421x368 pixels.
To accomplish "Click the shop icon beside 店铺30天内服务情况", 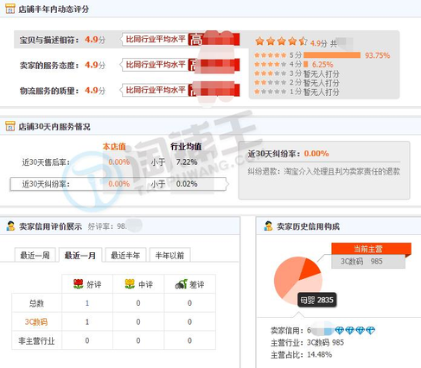I will point(10,126).
